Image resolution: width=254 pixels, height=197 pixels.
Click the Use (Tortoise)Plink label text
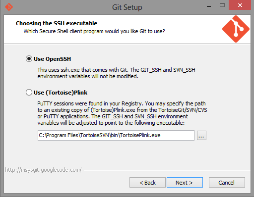point(61,93)
